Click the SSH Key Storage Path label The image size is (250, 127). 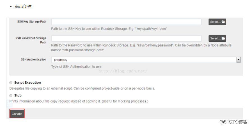[x=32, y=22]
